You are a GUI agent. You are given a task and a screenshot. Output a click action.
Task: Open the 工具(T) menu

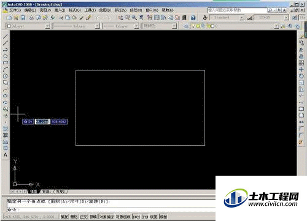(x=90, y=10)
